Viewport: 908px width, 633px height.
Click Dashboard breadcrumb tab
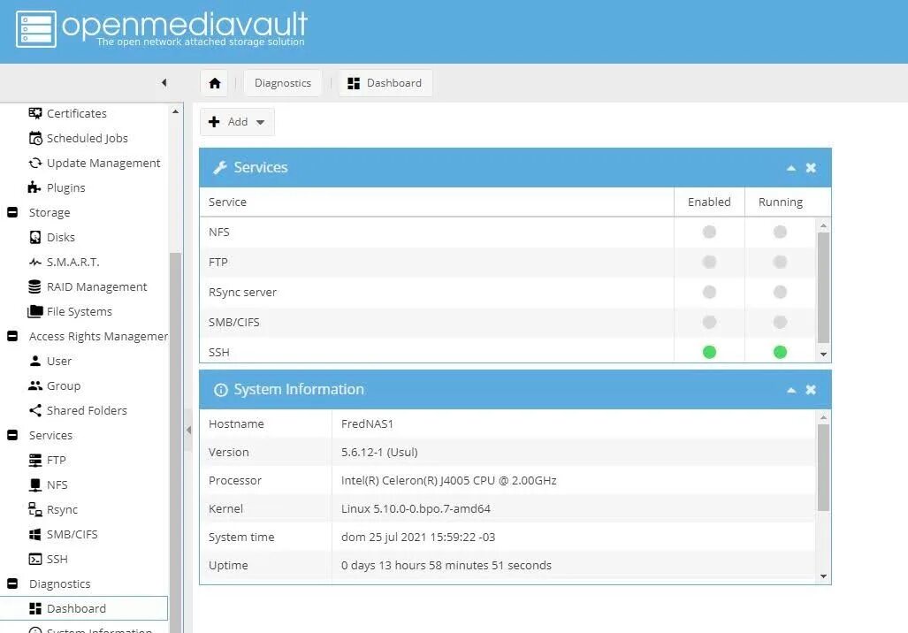385,83
